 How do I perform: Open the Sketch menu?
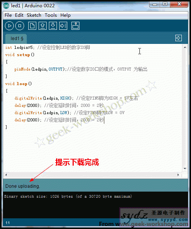click(34, 15)
